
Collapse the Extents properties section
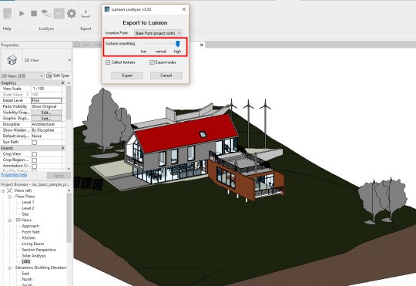63,148
